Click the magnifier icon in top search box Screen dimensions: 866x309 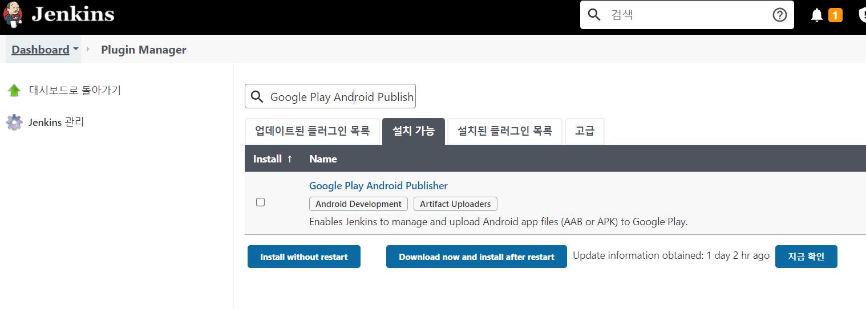click(594, 15)
